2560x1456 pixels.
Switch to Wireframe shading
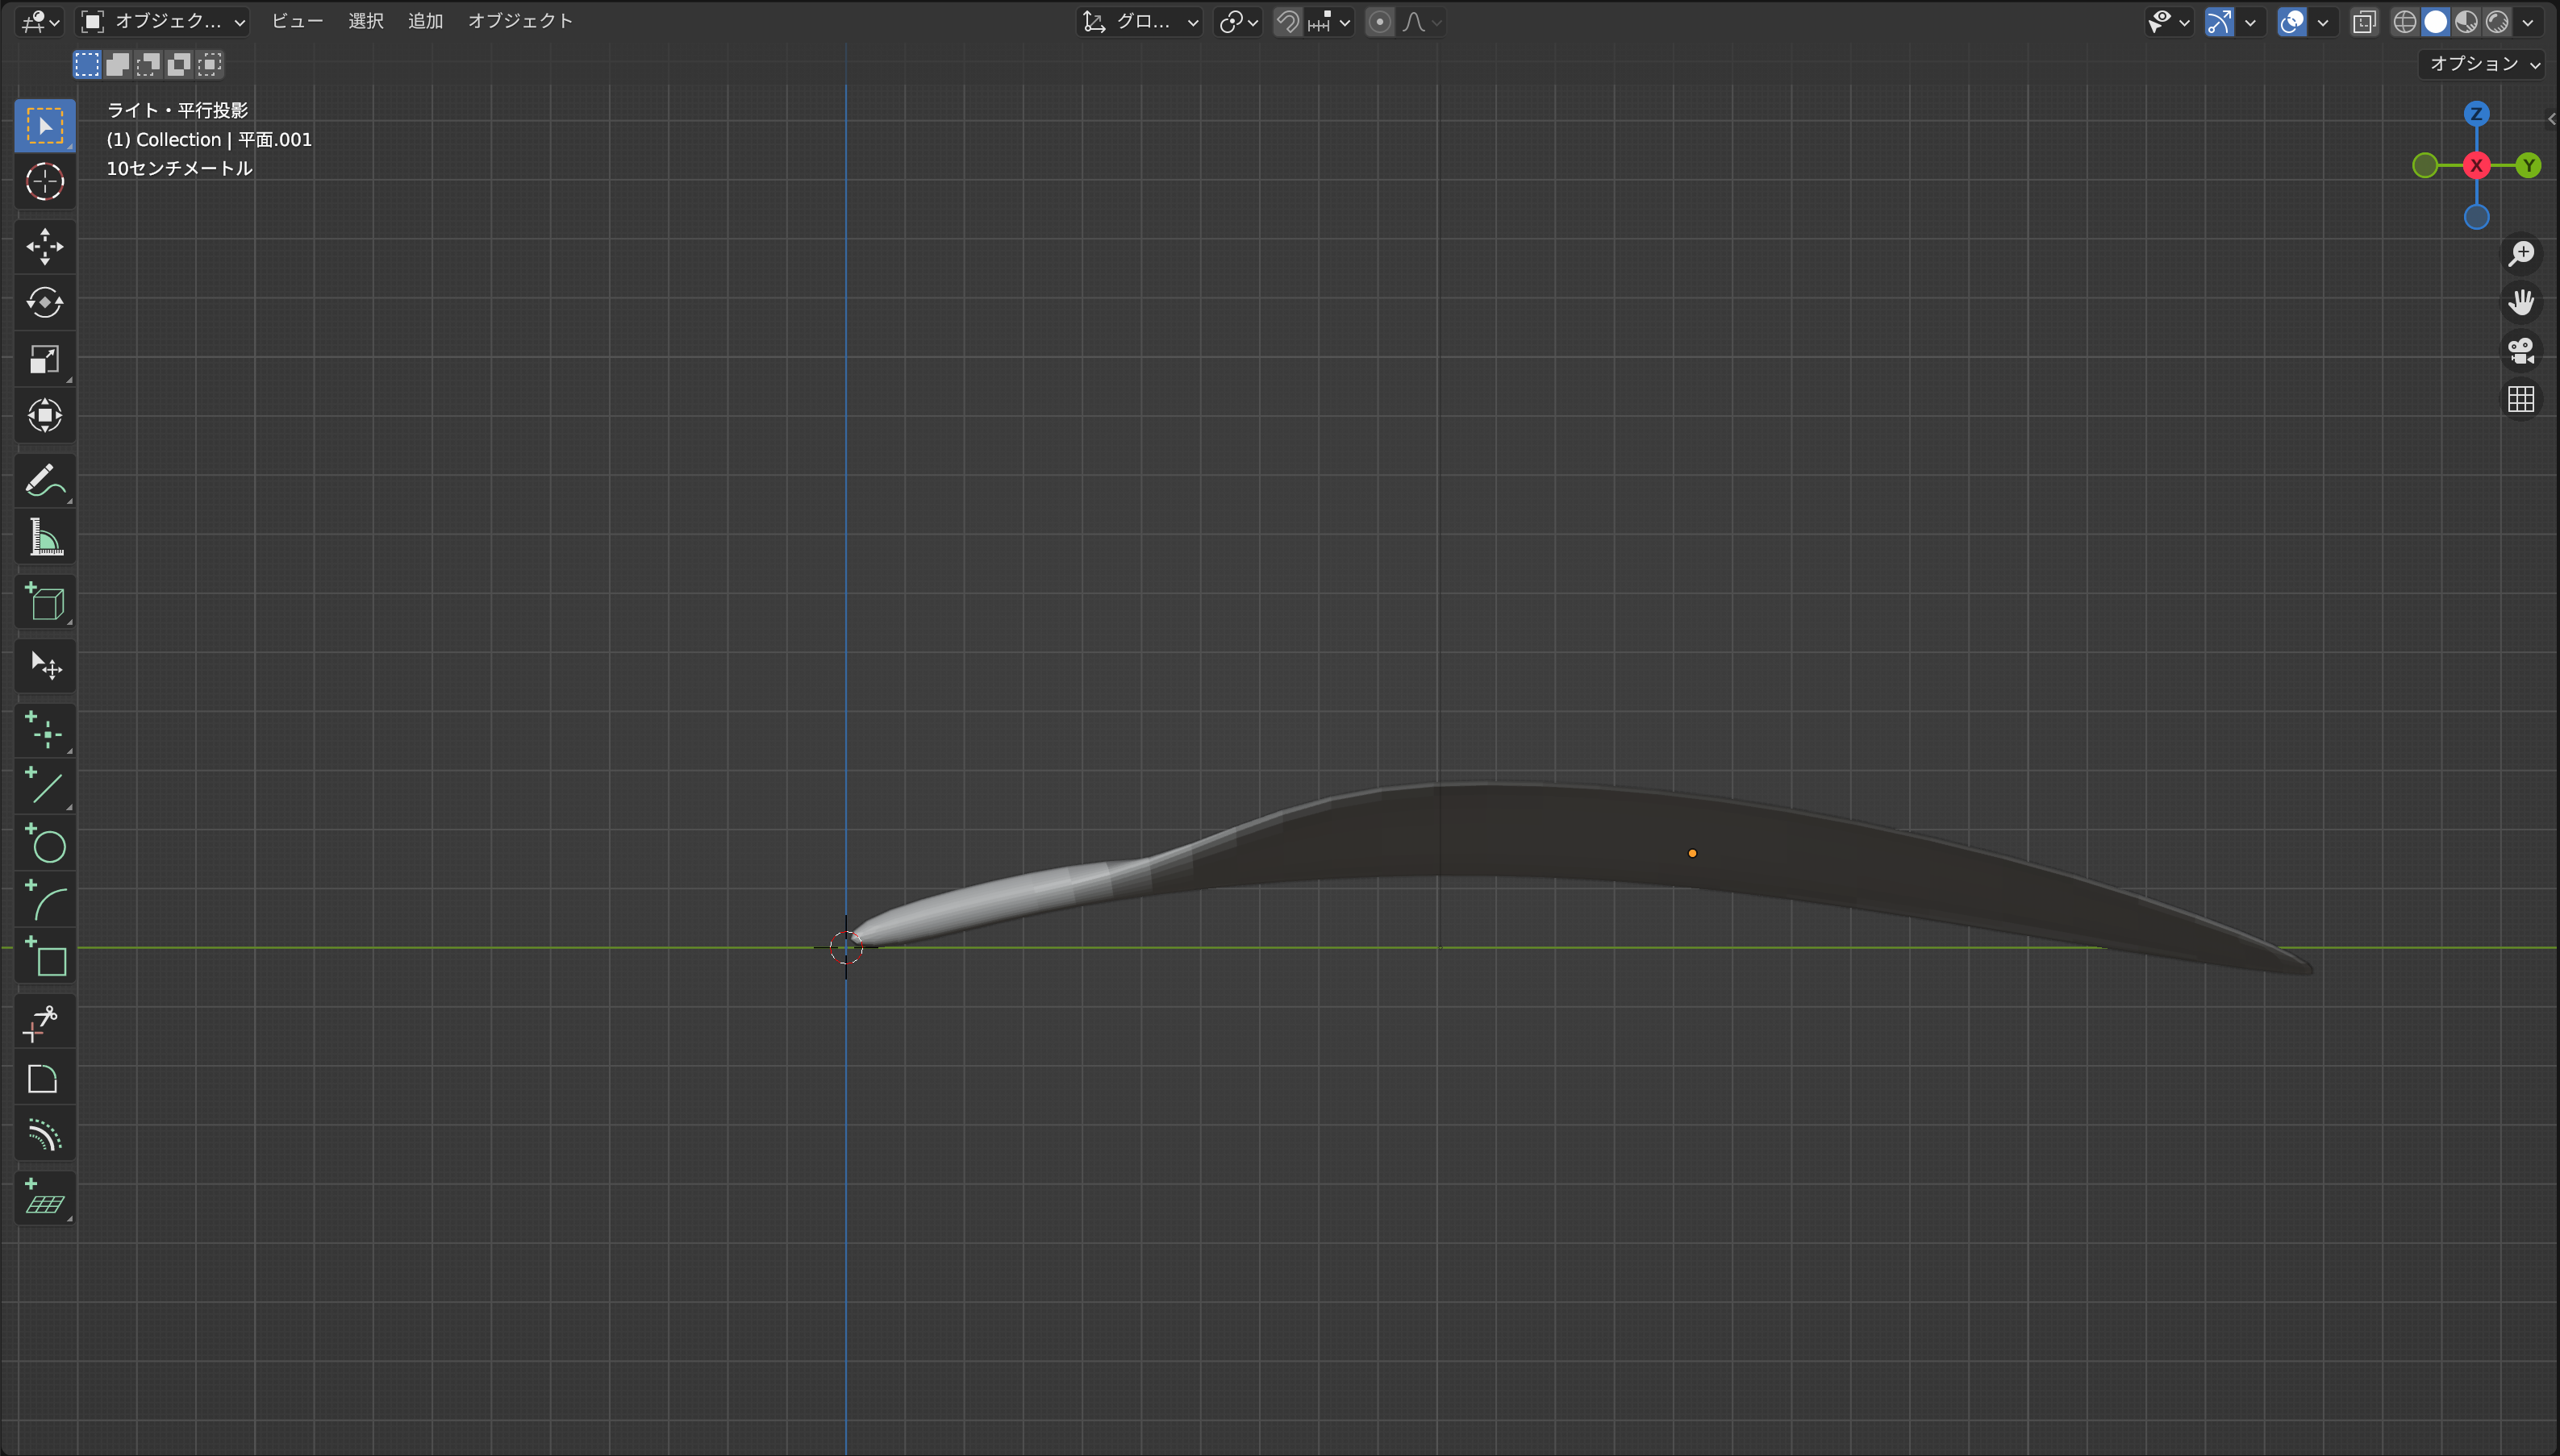click(2405, 22)
